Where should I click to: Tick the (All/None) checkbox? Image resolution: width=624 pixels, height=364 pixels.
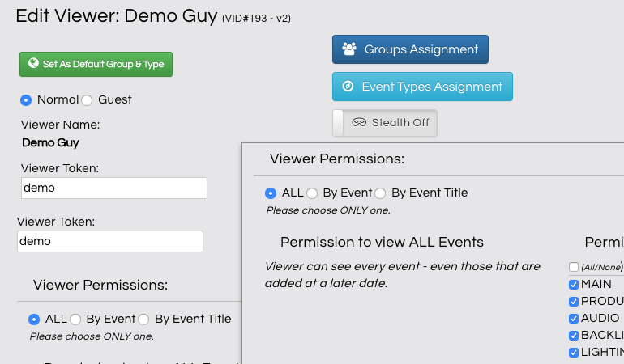574,267
